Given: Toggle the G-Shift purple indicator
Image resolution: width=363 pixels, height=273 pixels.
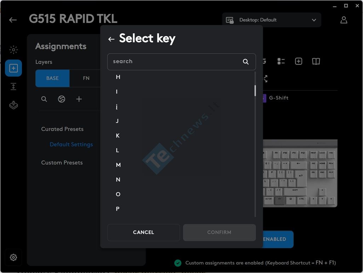Looking at the screenshot, I should coord(264,98).
